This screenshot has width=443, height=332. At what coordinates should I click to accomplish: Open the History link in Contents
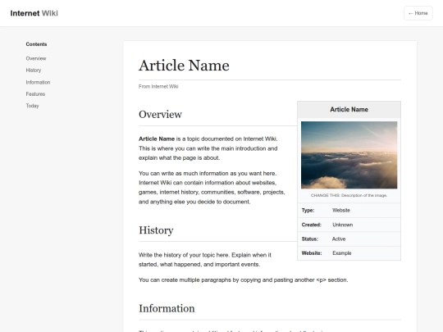34,70
